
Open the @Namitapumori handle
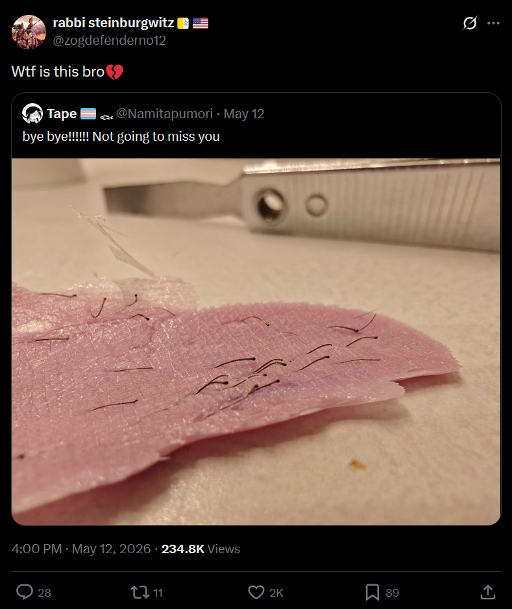165,114
